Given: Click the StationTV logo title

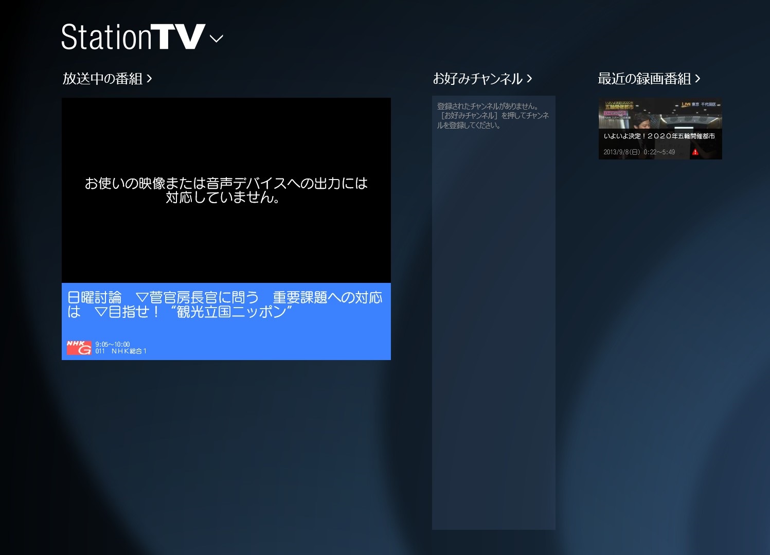Looking at the screenshot, I should tap(133, 37).
